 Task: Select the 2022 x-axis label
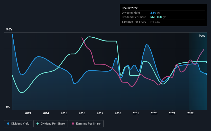tap(190, 113)
